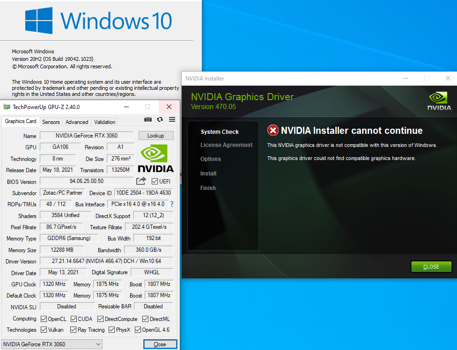Click 'Version 20H2 (OS Build 19042.1023)' text
This screenshot has width=457, height=350.
click(52, 59)
